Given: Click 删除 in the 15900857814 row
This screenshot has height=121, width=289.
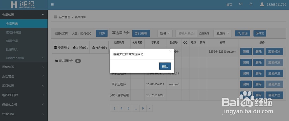Looking at the screenshot, I should click(x=259, y=84).
